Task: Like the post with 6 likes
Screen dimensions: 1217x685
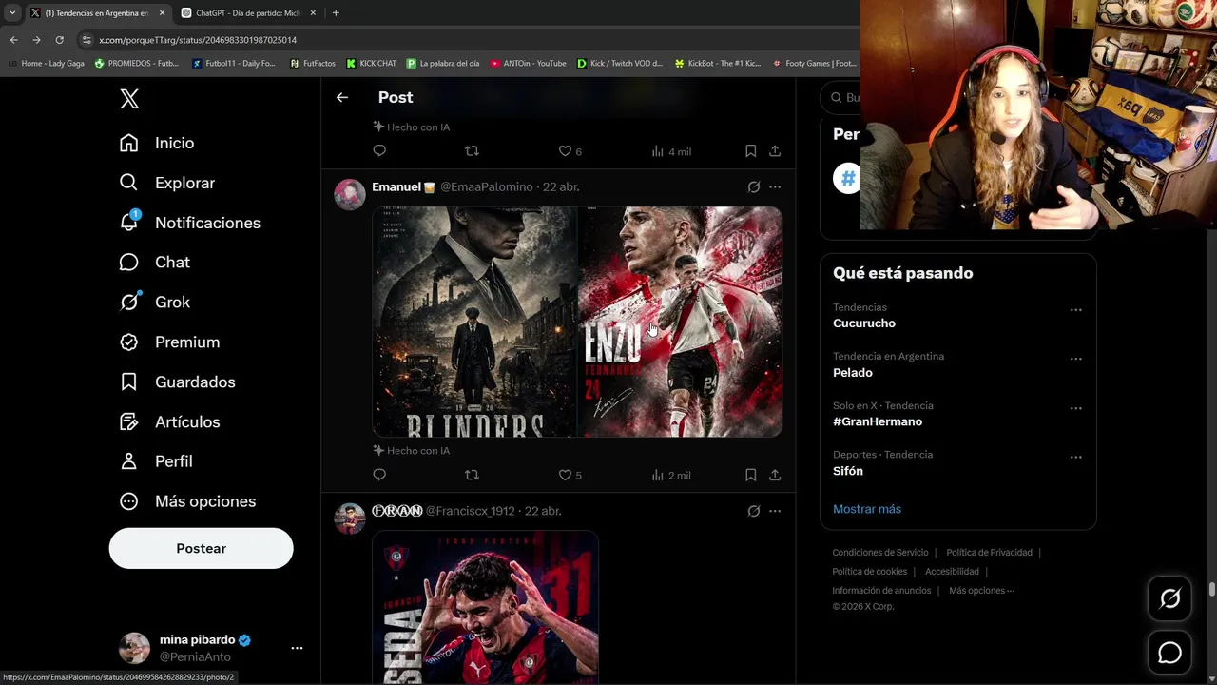Action: (570, 151)
